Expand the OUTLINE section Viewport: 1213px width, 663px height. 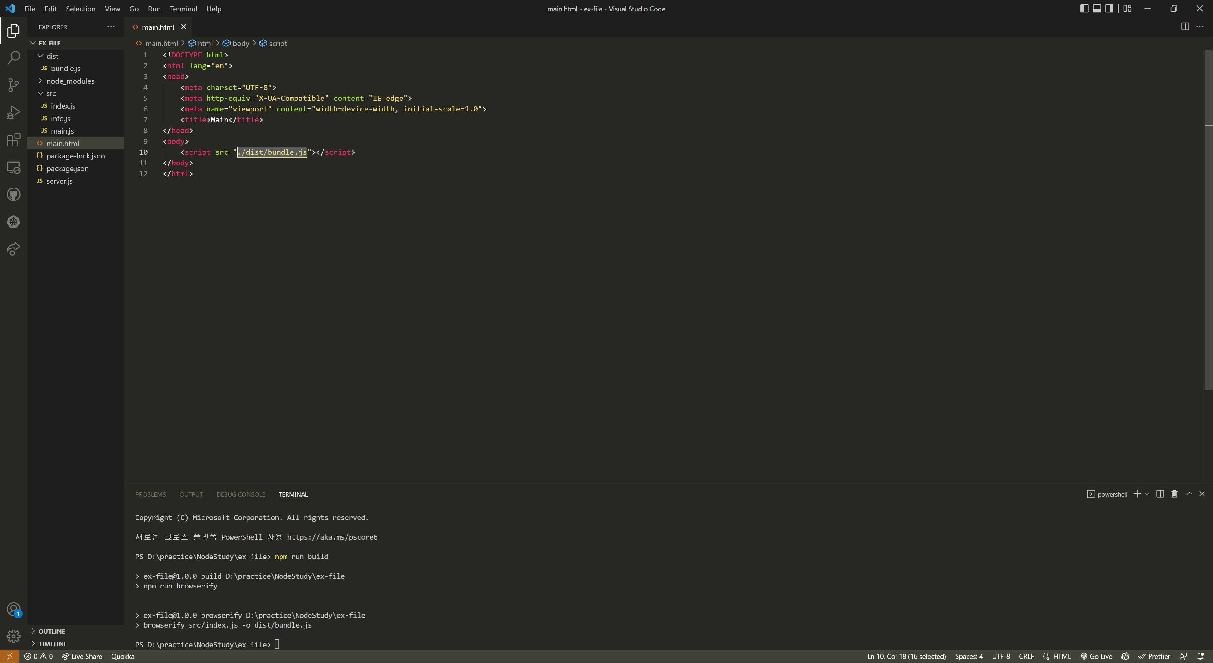52,631
